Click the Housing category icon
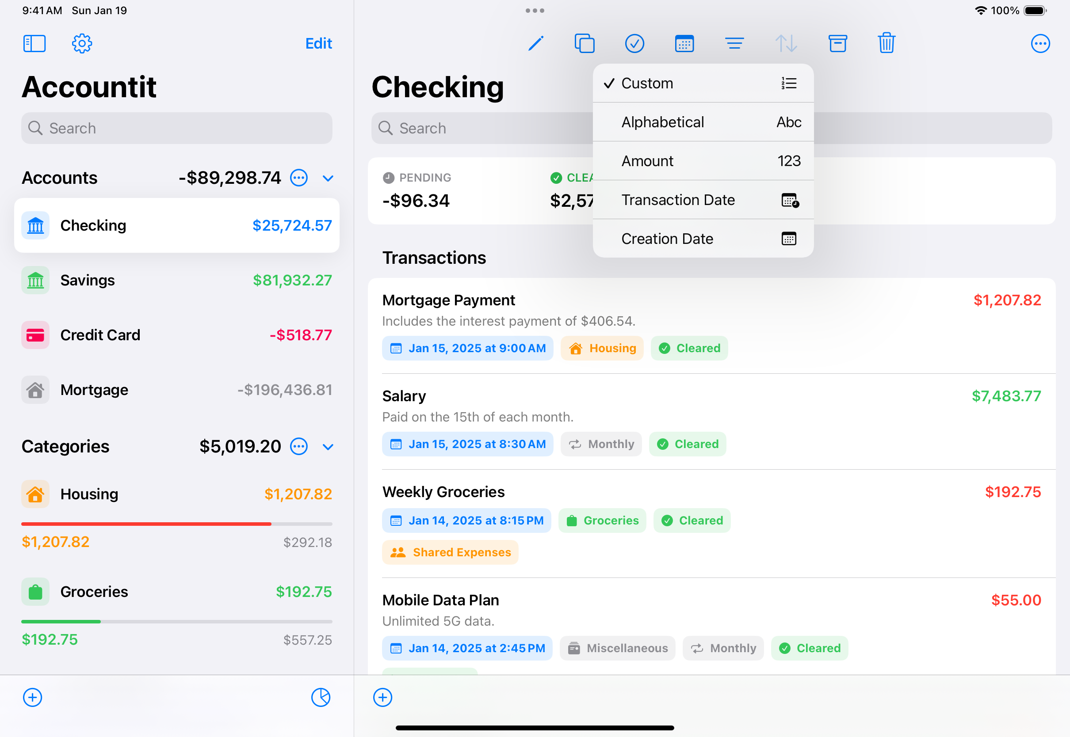Screen dimensions: 1070x737 point(35,494)
